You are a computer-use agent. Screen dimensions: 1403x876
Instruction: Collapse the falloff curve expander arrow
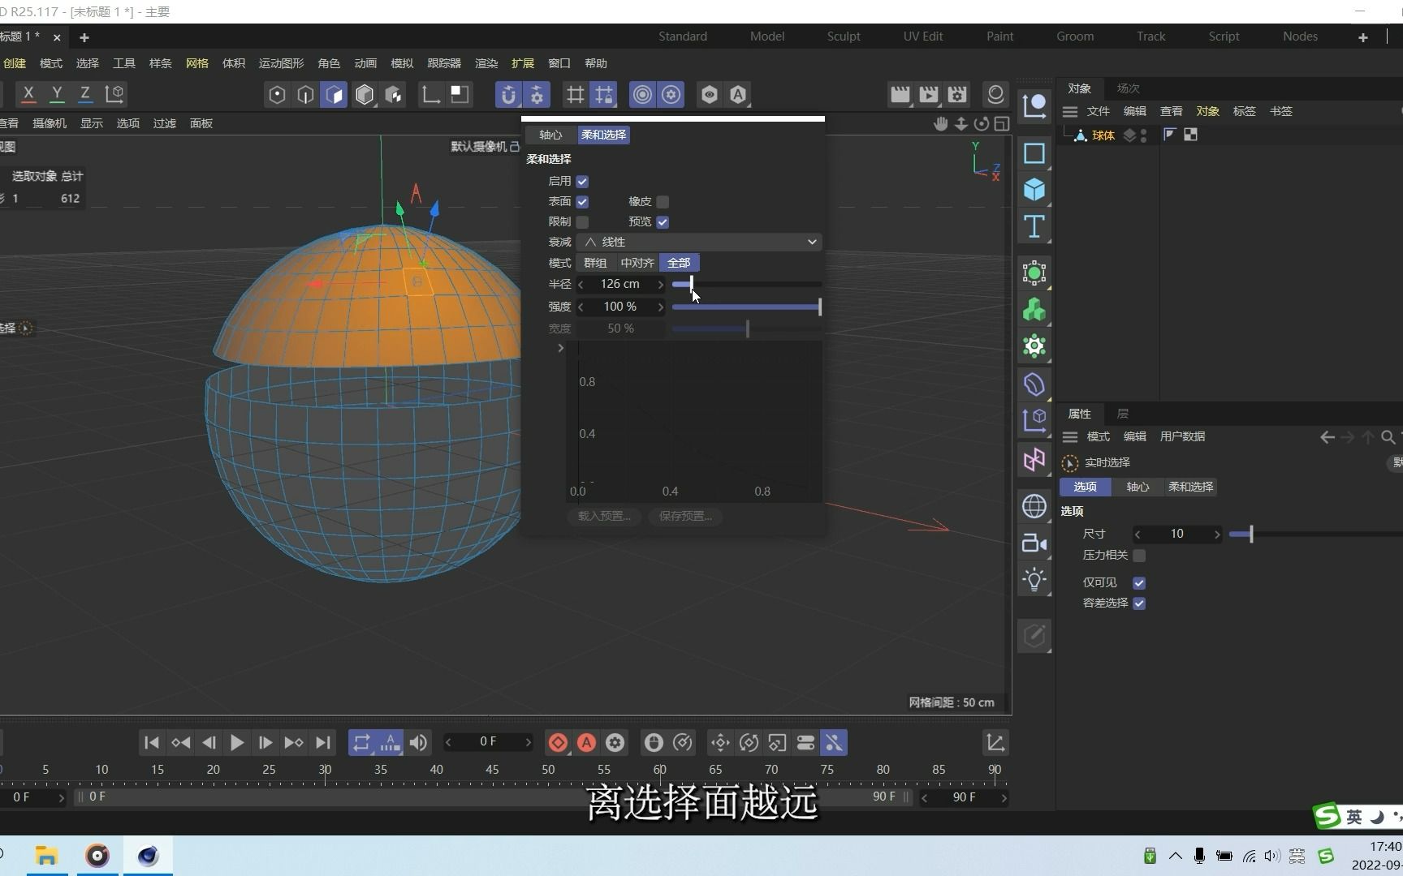tap(560, 348)
